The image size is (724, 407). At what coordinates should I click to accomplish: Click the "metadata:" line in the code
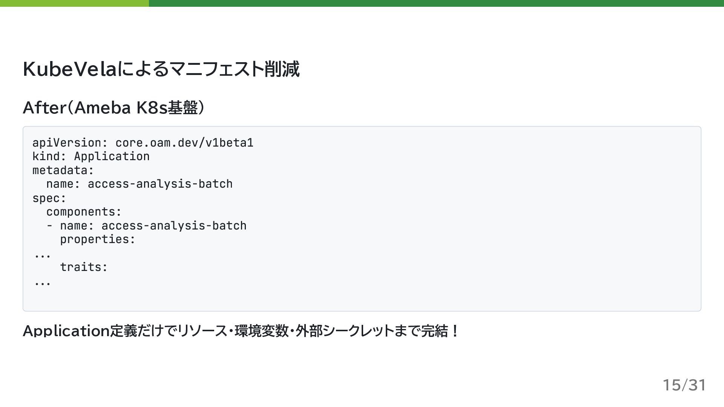coord(63,170)
